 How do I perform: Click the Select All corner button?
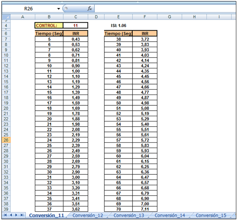point(6,17)
